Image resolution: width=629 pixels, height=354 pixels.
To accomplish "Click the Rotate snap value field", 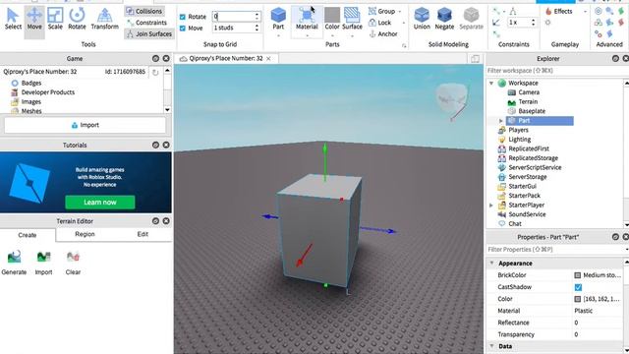I will [234, 17].
